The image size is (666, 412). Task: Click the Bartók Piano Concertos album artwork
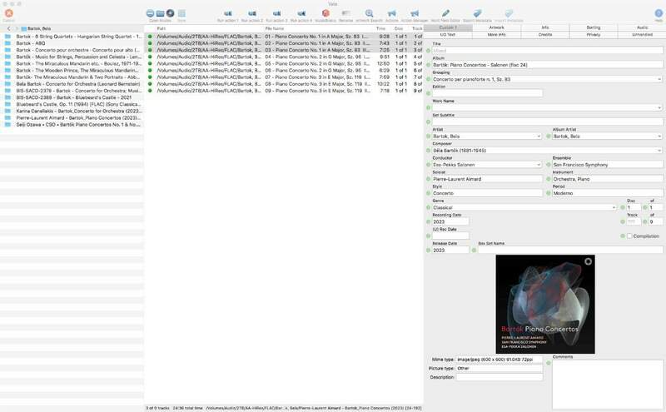(545, 304)
